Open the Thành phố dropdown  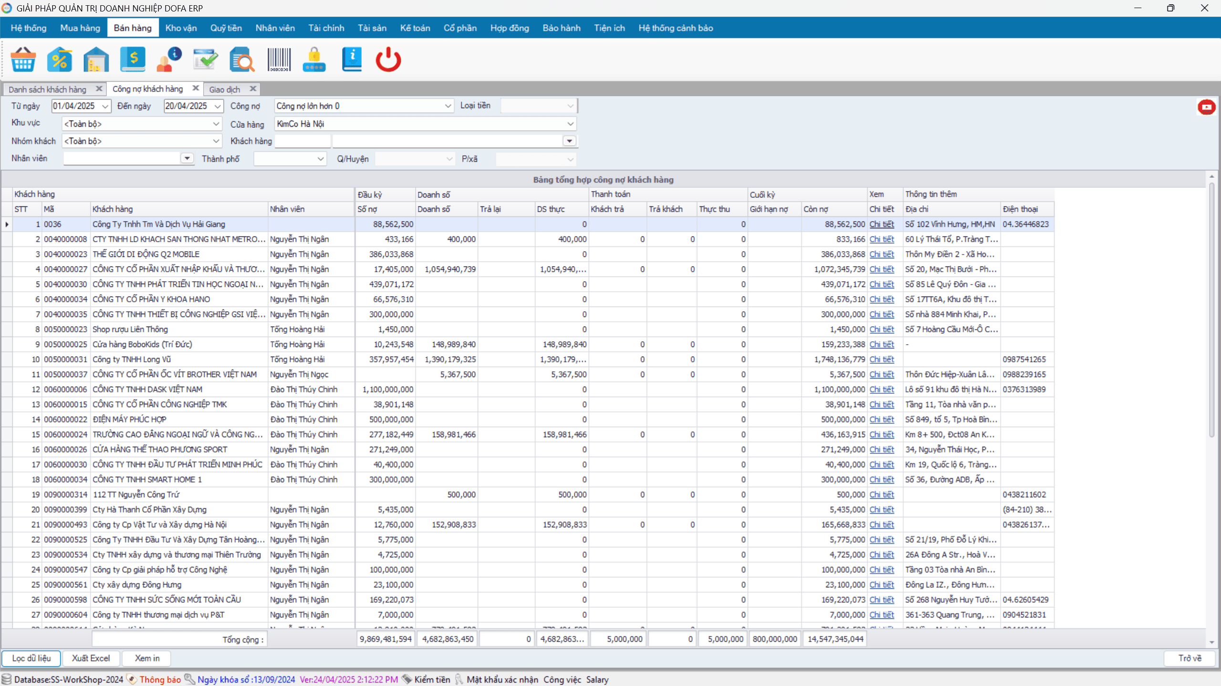(x=320, y=159)
